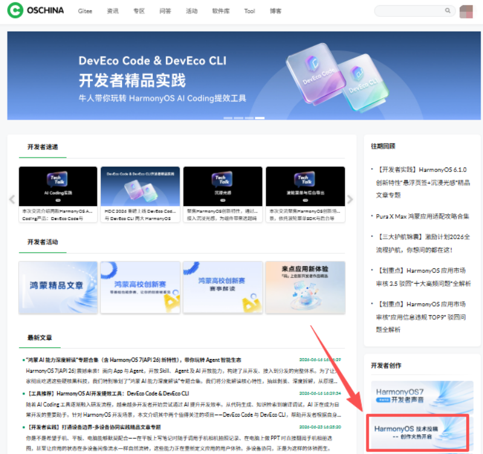Click the 开发者创作 heading
Viewport: 483px width, 454px height.
click(x=386, y=365)
